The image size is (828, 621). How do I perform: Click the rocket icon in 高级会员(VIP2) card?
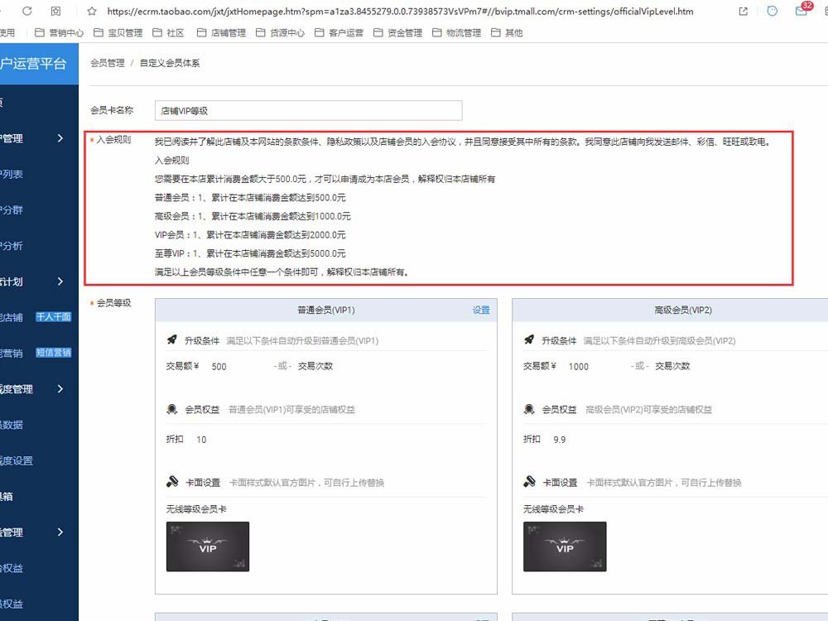tap(529, 339)
